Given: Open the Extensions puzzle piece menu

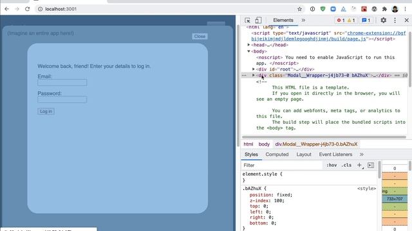Looking at the screenshot, I should tap(384, 9).
